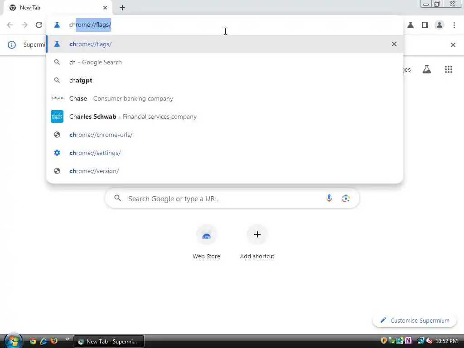Click the settings gear suggestion icon

click(x=57, y=153)
